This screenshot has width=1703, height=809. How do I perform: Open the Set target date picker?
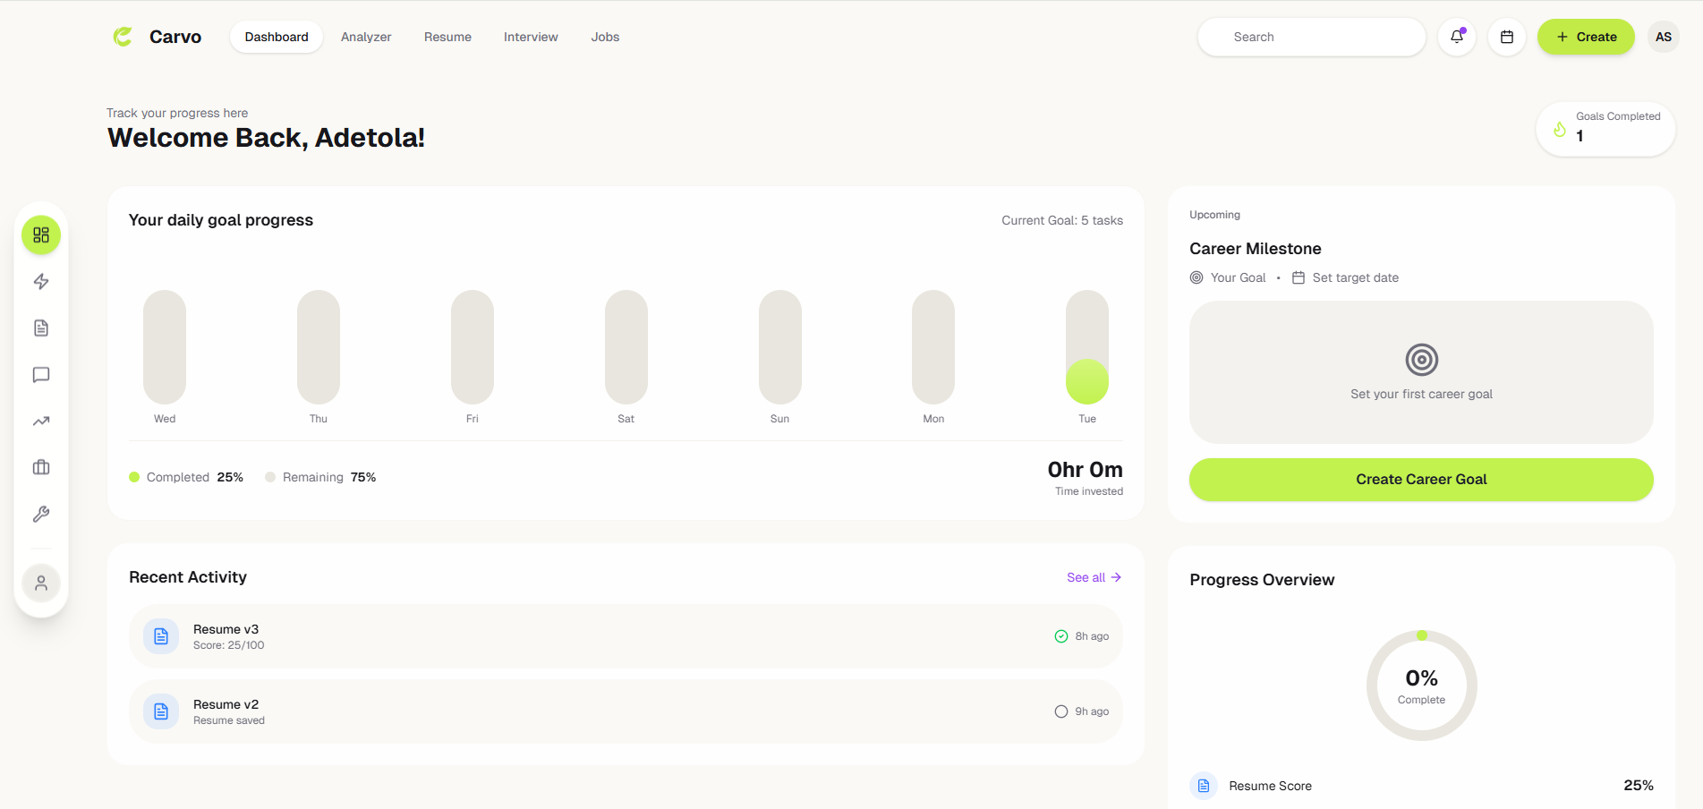(x=1346, y=277)
